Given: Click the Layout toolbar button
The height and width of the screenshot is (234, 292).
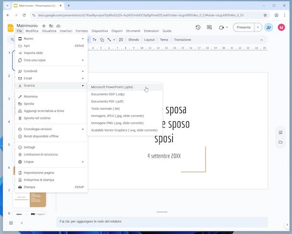Looking at the screenshot, I should click(149, 40).
